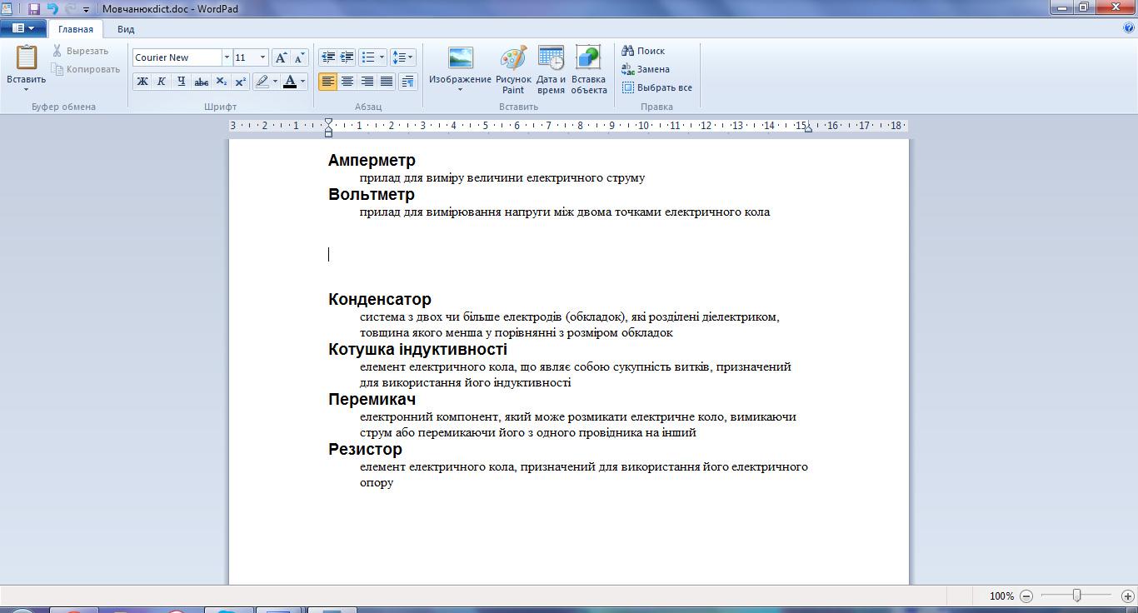This screenshot has width=1138, height=613.
Task: Click the 100% zoom level text
Action: (1001, 596)
